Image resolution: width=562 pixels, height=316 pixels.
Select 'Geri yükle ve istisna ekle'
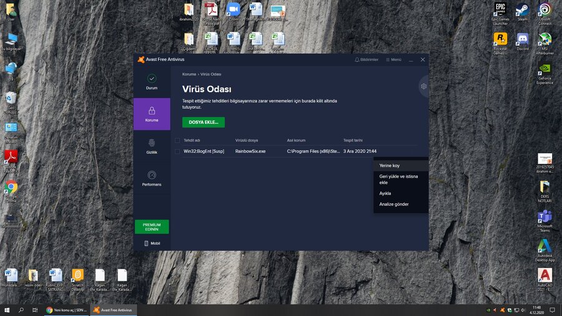click(398, 180)
